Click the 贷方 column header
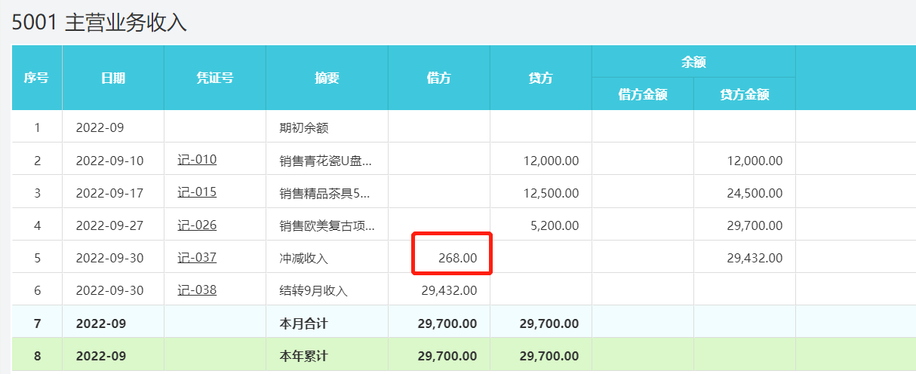 [x=540, y=78]
